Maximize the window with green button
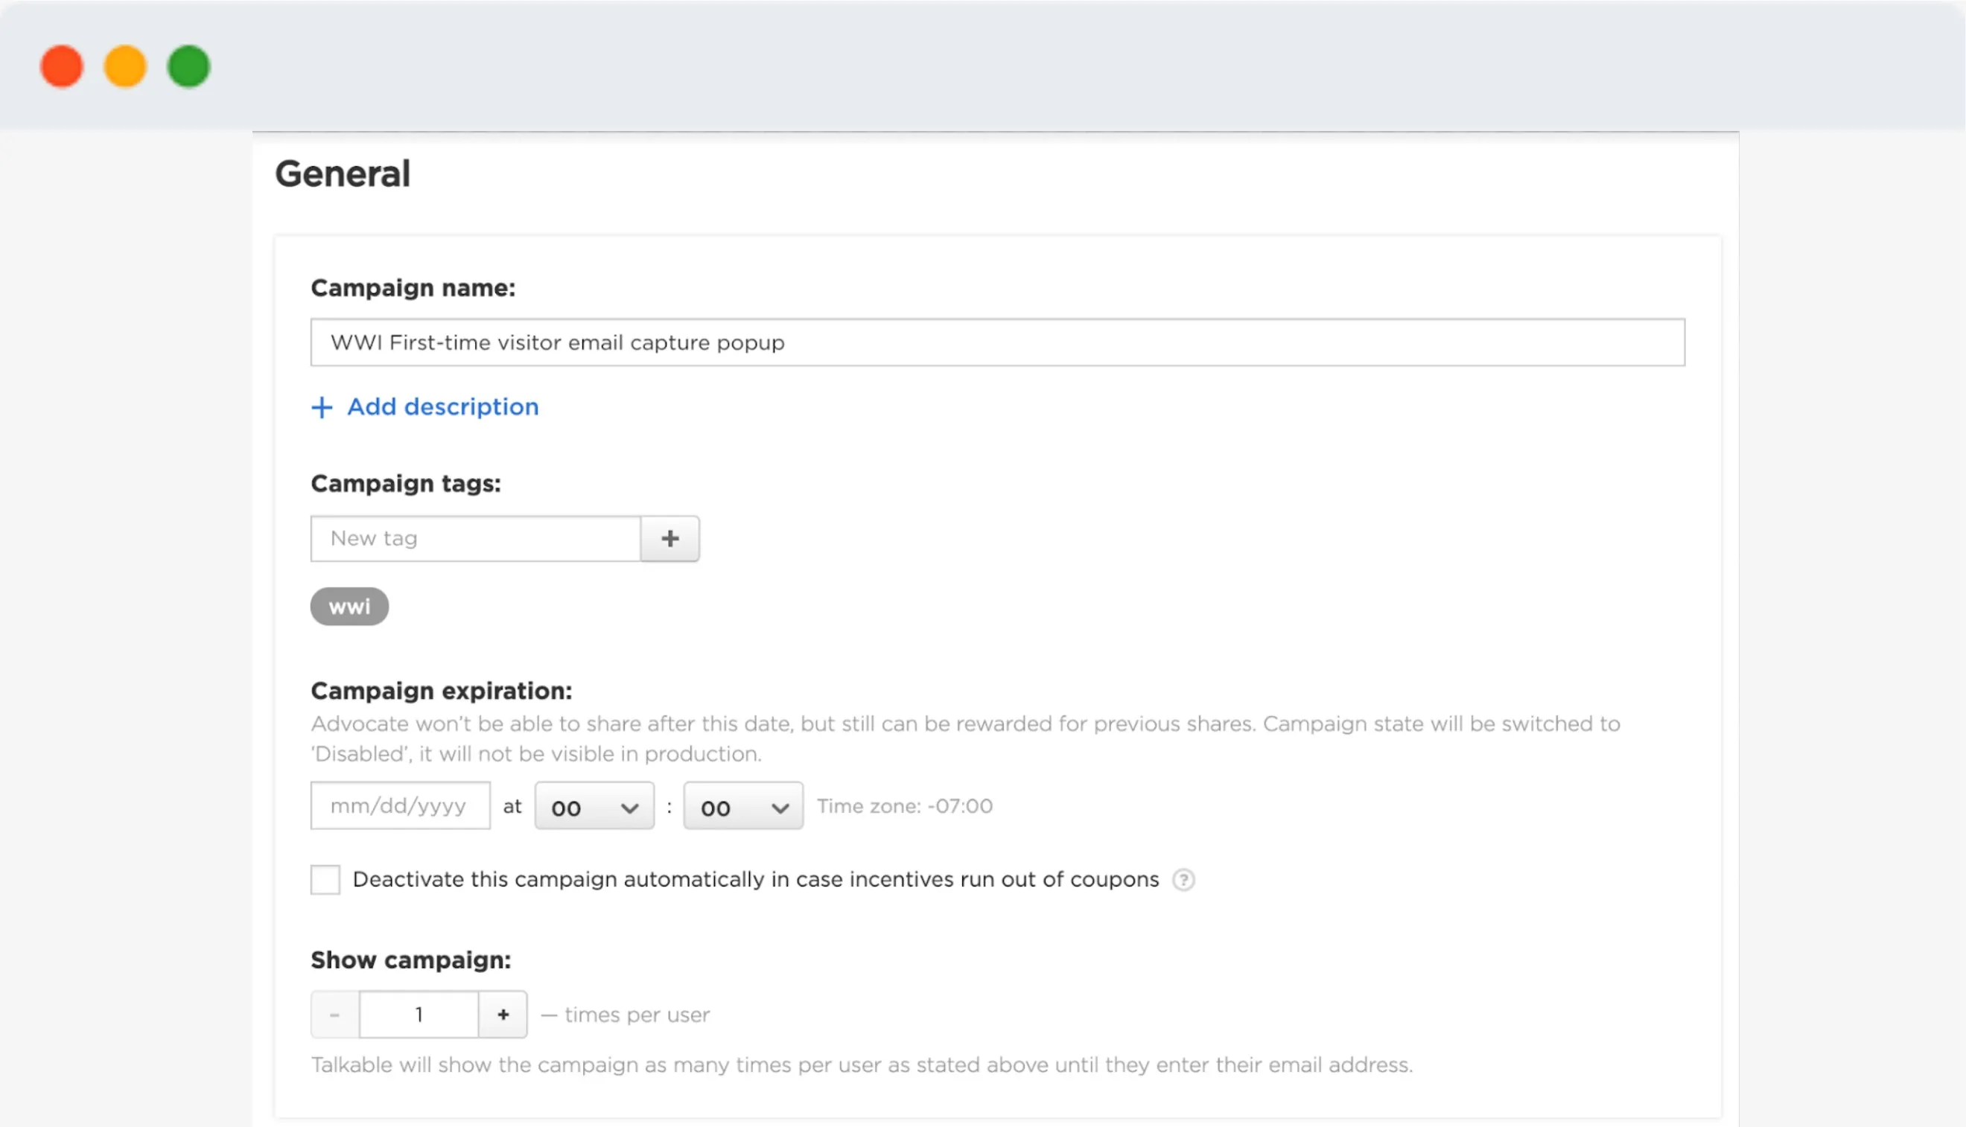Viewport: 1966px width, 1127px height. click(x=189, y=66)
